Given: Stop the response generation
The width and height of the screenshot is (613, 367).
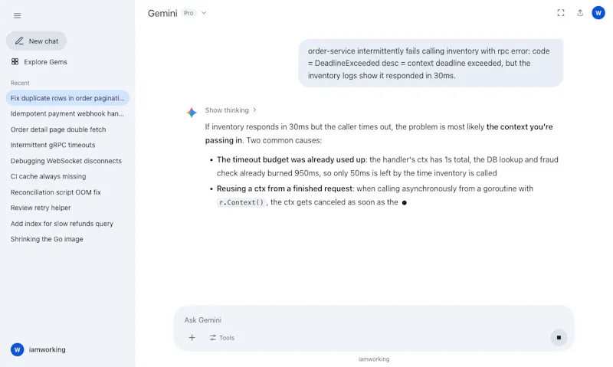Looking at the screenshot, I should coord(559,338).
